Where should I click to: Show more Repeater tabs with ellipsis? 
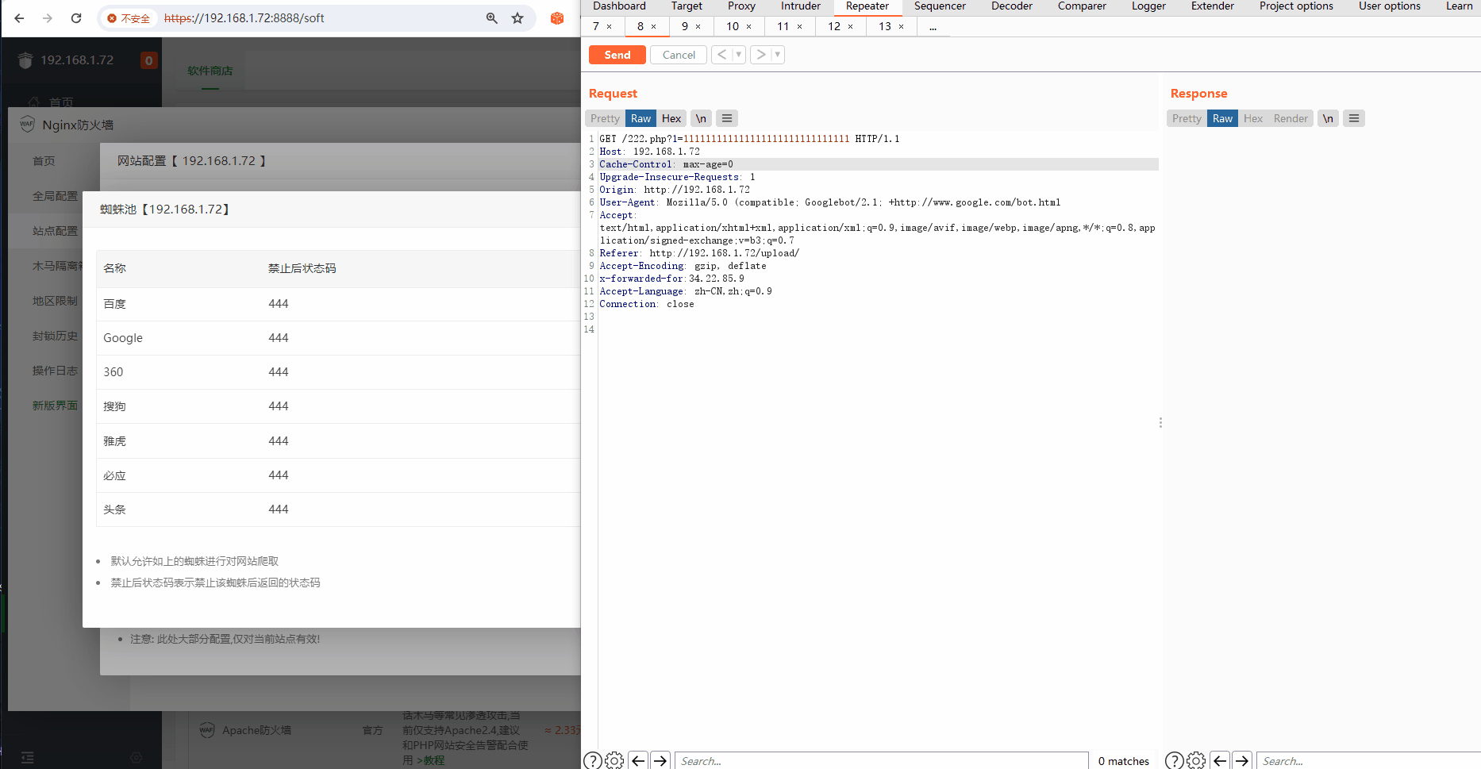click(933, 27)
